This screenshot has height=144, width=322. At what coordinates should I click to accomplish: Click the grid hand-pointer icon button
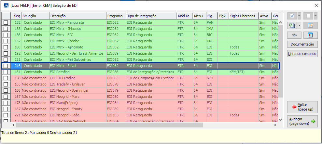pos(311,26)
